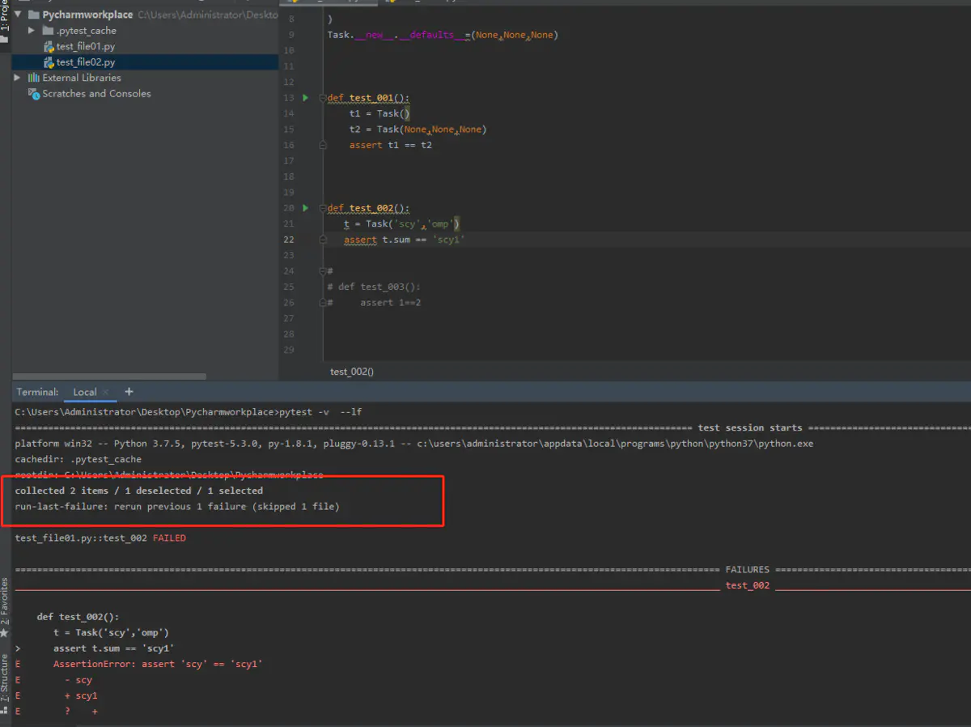Place cursor on t = Task('scy','omp') in editor
This screenshot has width=971, height=727.
pyautogui.click(x=402, y=224)
